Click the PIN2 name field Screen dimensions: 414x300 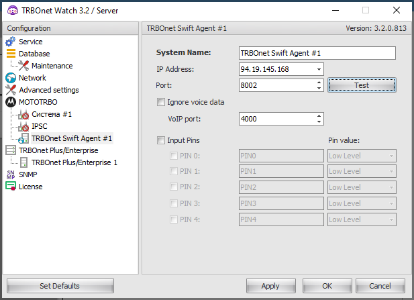[281, 187]
